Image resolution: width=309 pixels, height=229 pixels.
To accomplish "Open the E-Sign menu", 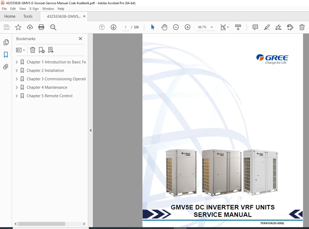I will click(x=34, y=9).
